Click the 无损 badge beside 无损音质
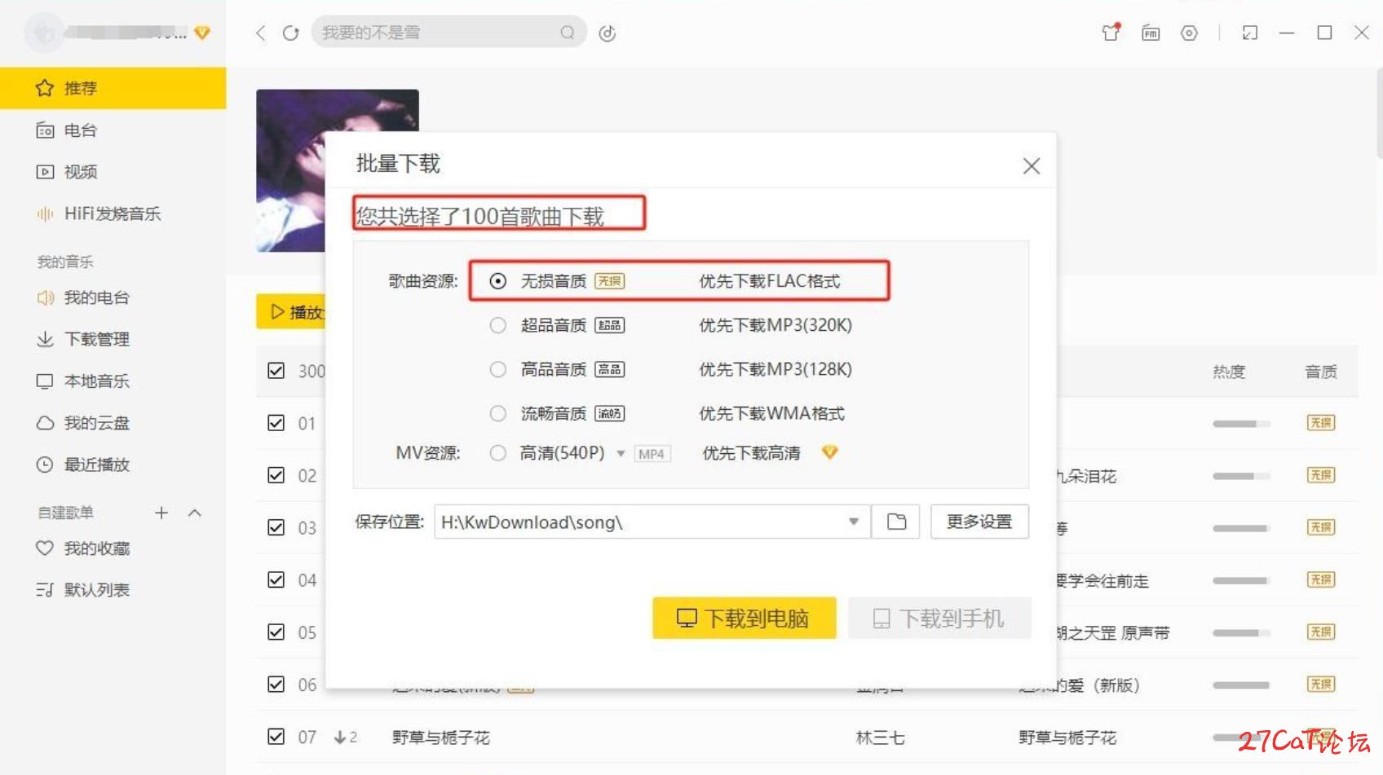1383x775 pixels. point(609,281)
